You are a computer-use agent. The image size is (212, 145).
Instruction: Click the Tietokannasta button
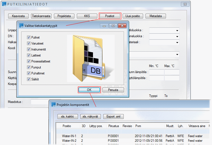(x=41, y=16)
